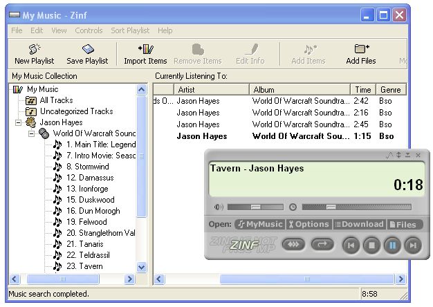
Task: Select track 15. Duskwood
Action: [x=91, y=200]
